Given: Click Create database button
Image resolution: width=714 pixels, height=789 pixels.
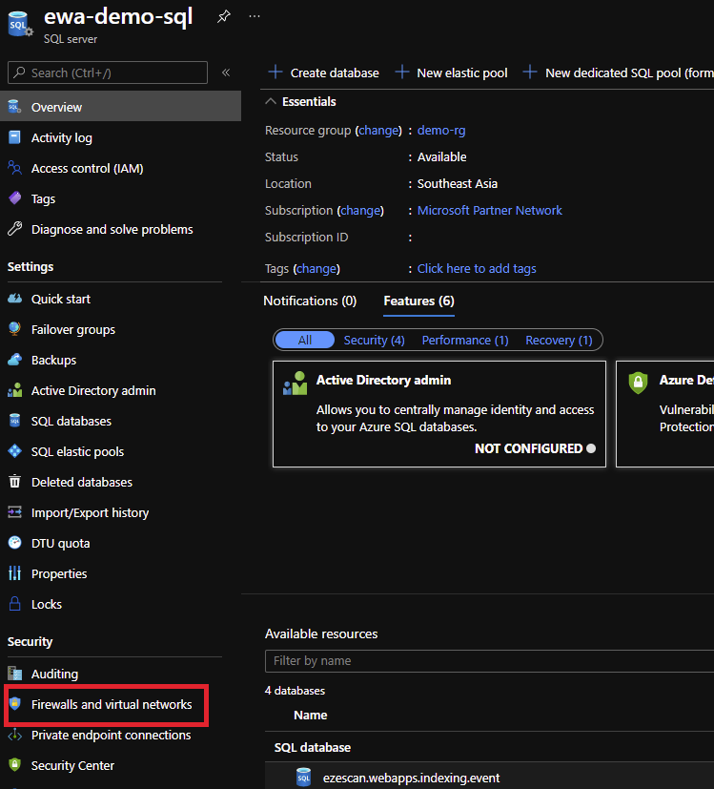Looking at the screenshot, I should [x=323, y=73].
